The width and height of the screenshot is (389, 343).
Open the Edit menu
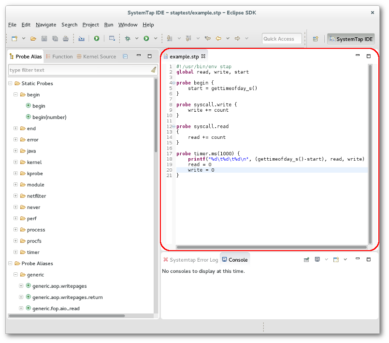pos(26,25)
